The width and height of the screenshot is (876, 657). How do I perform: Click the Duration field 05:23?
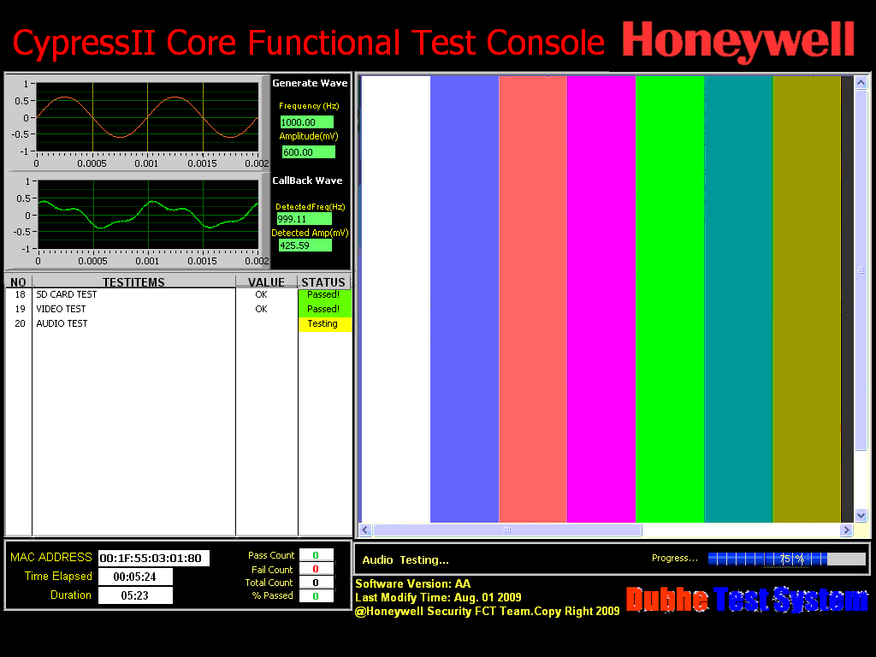135,595
